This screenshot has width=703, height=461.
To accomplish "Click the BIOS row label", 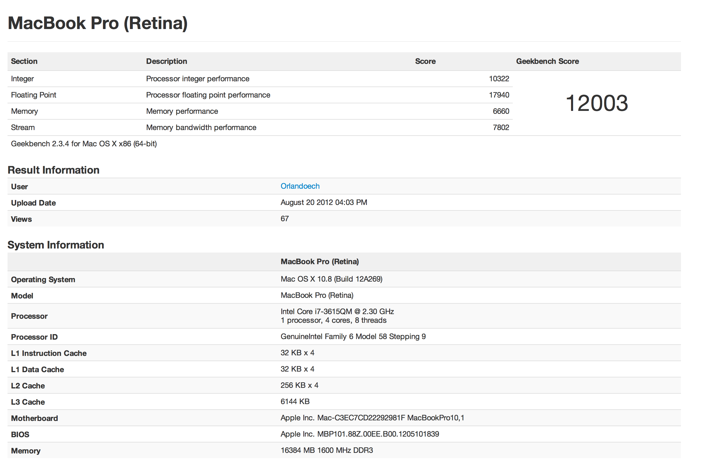I will coord(20,435).
